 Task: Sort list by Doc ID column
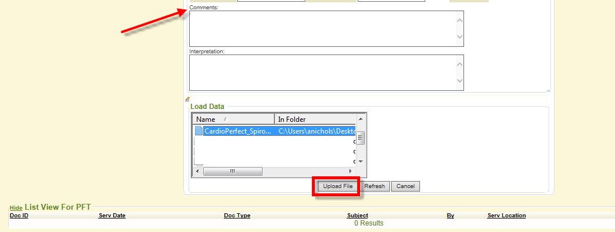(x=19, y=216)
